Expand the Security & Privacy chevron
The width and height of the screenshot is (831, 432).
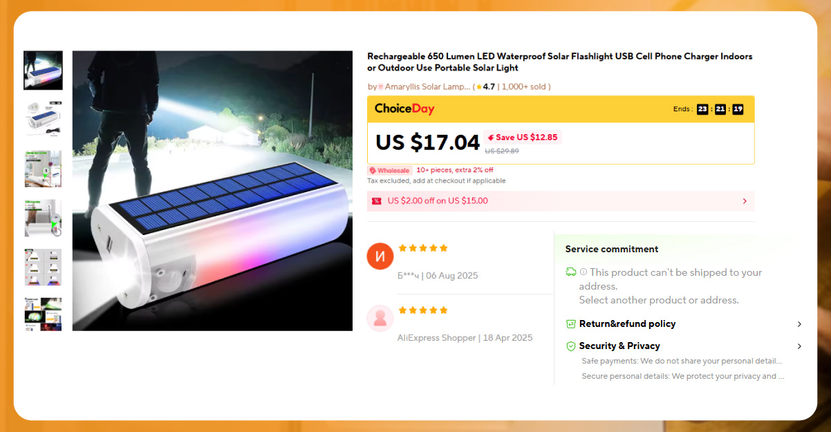tap(799, 346)
